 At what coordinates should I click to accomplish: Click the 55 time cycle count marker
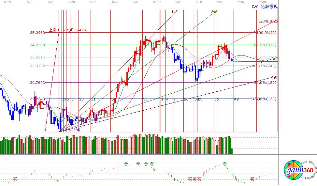[x=145, y=99]
